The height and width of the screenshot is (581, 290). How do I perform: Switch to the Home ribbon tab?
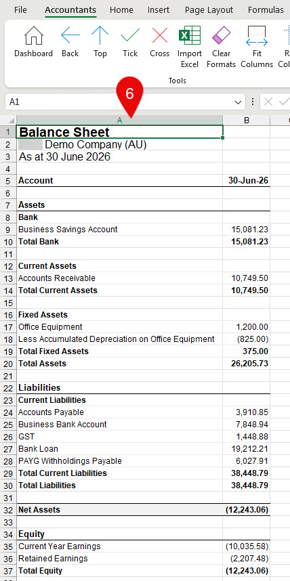pos(121,9)
